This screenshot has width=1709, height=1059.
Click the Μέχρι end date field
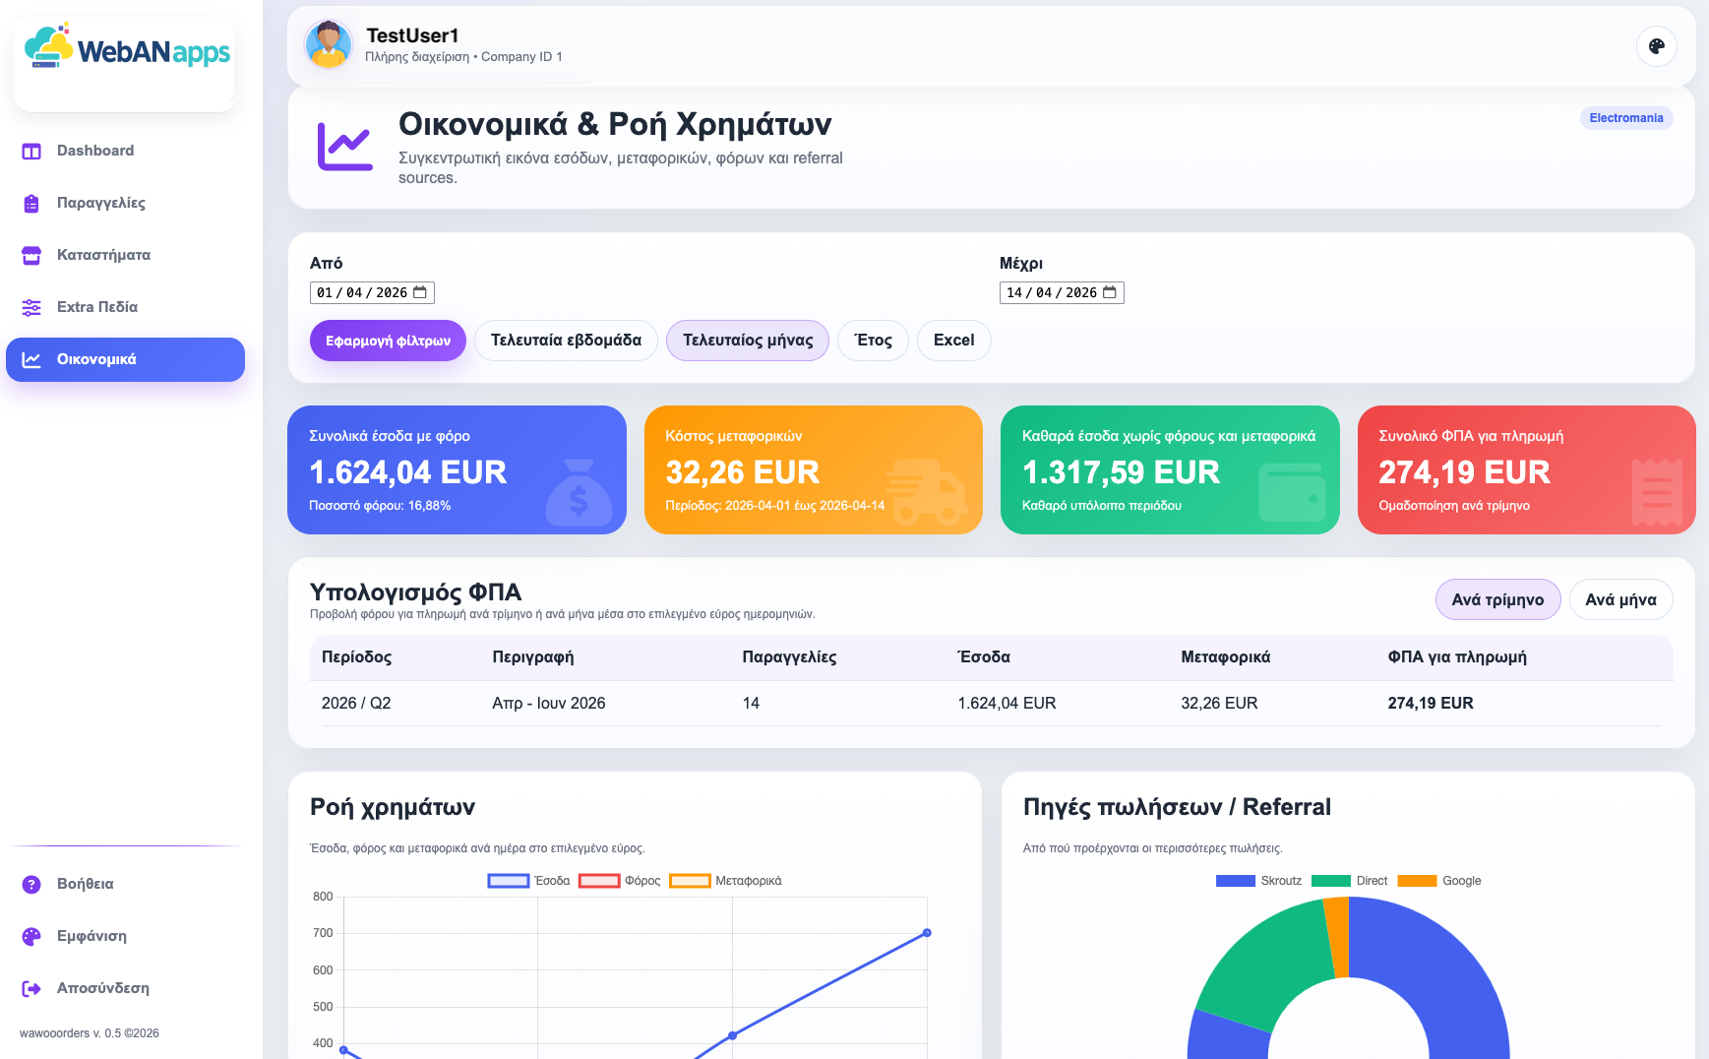pyautogui.click(x=1062, y=292)
